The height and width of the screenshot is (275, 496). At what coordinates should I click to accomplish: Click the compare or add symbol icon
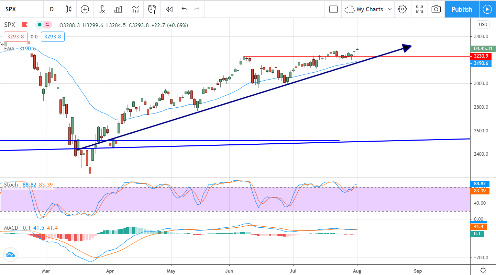click(85, 9)
